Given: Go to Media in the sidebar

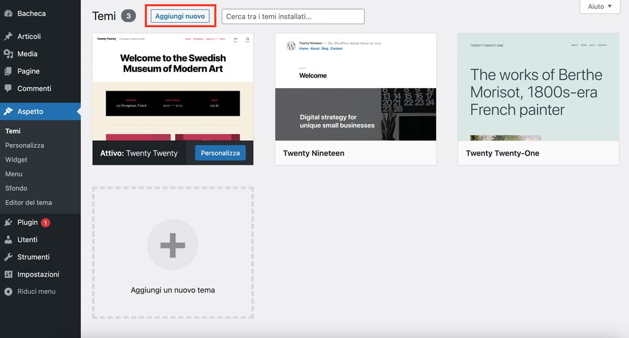Looking at the screenshot, I should (40, 54).
